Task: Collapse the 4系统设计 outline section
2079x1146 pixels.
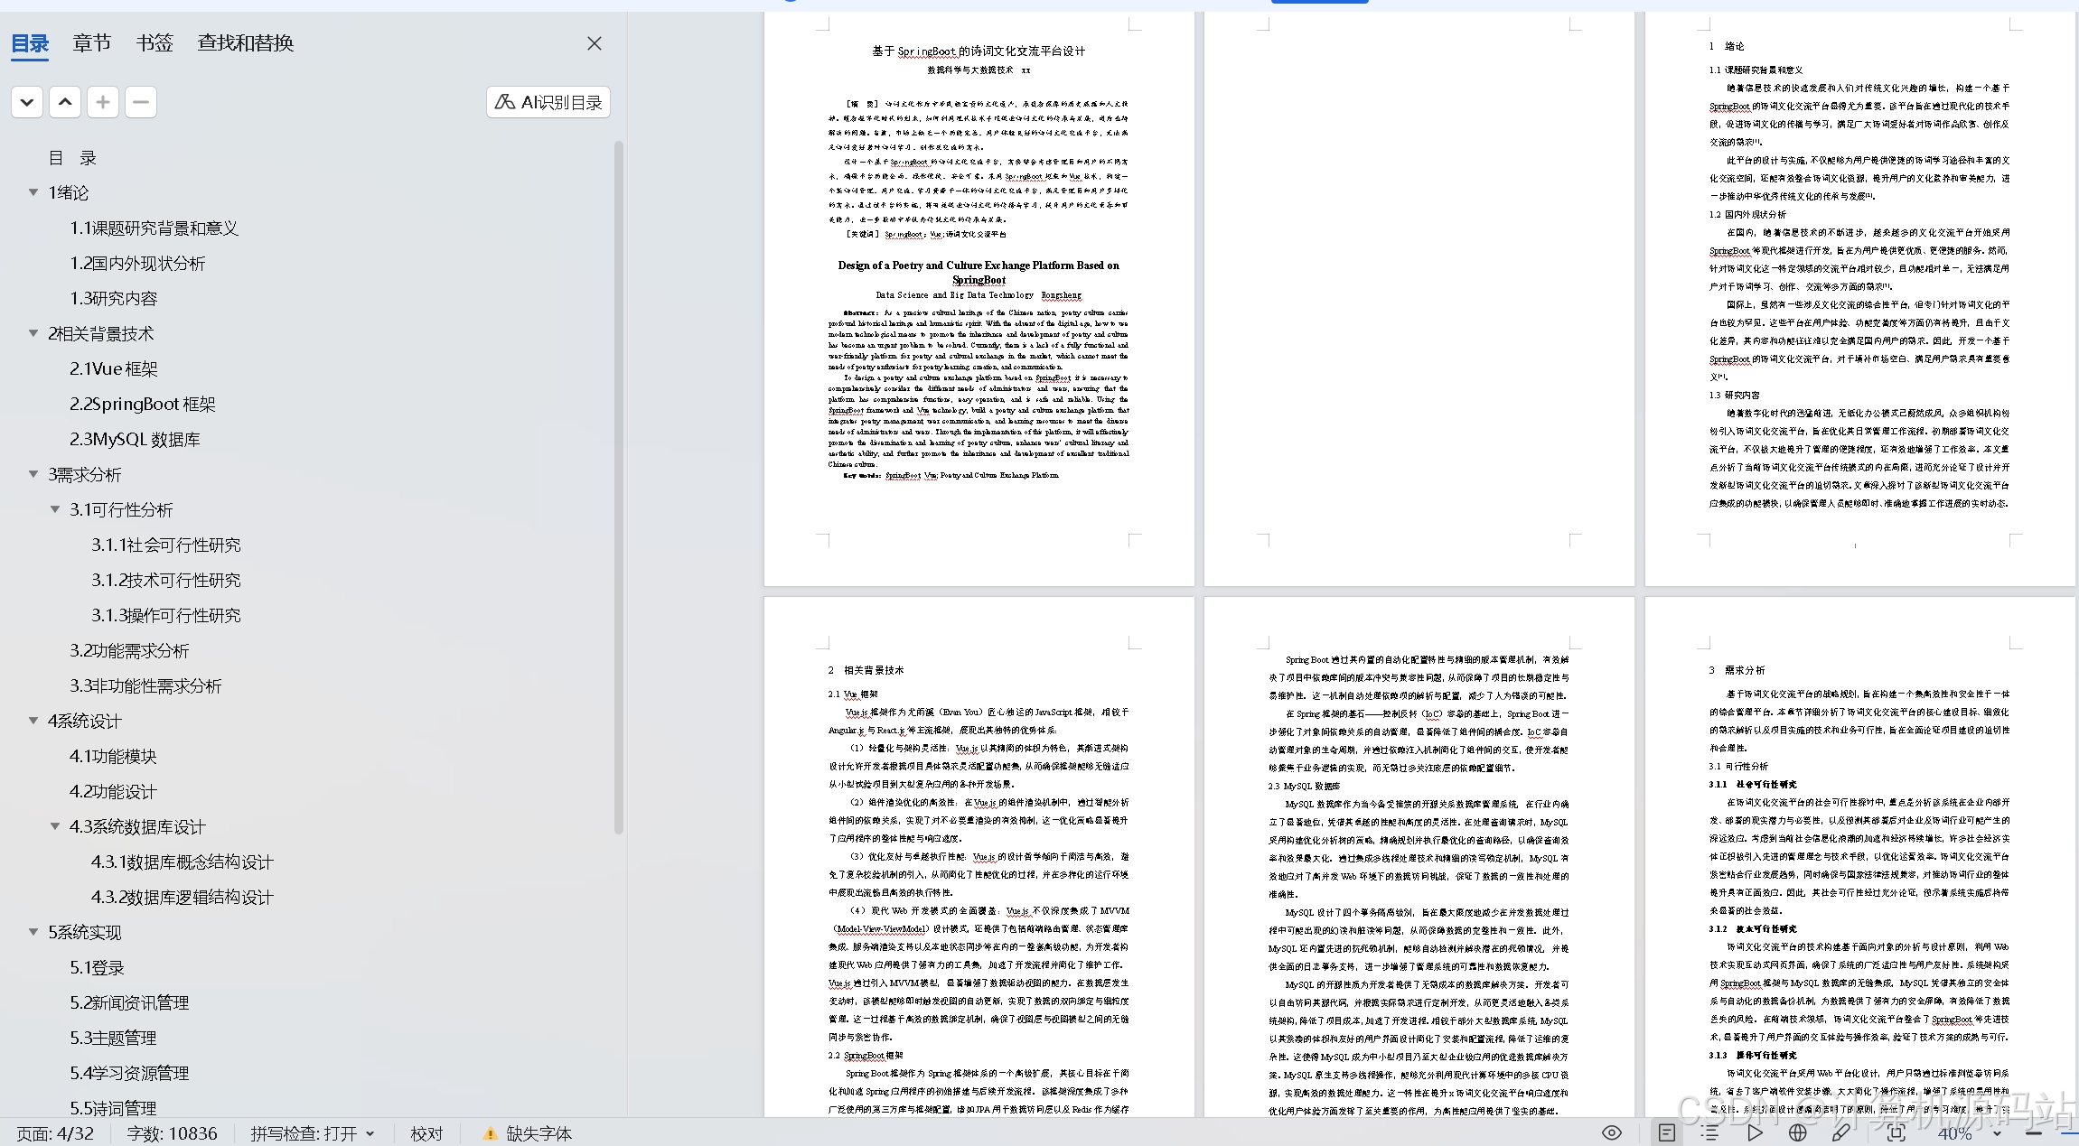Action: click(x=33, y=721)
